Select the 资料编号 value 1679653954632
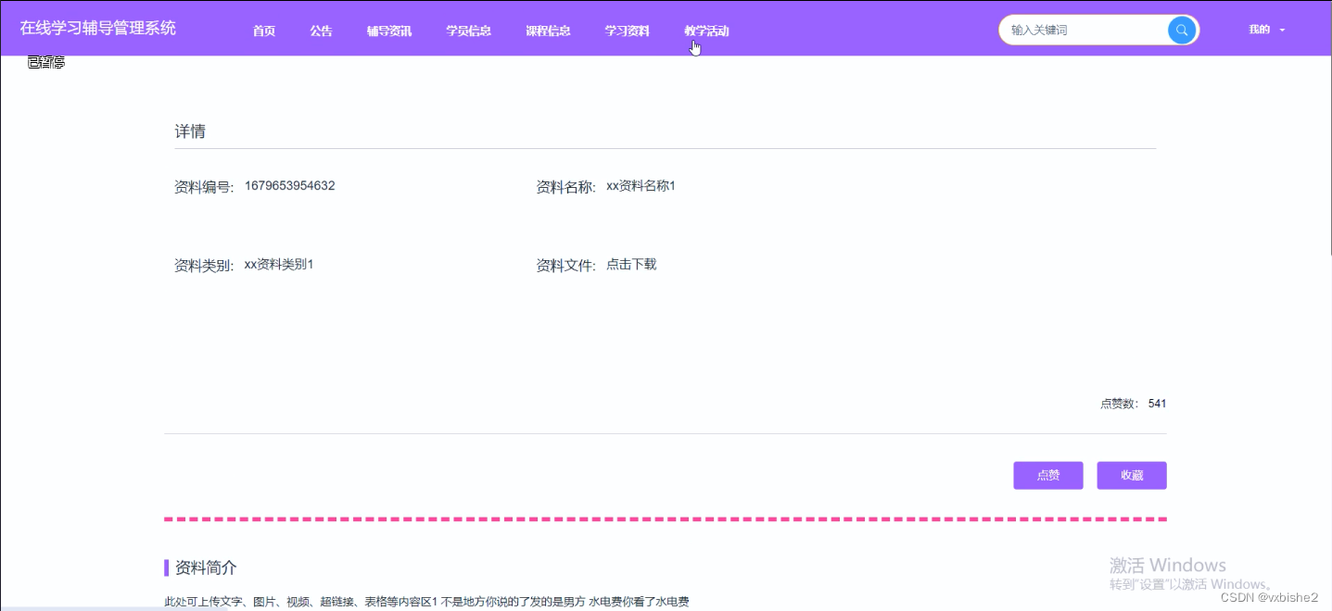This screenshot has height=611, width=1332. click(290, 185)
